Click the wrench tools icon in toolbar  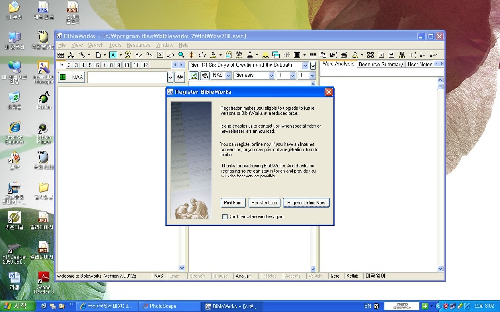click(82, 55)
